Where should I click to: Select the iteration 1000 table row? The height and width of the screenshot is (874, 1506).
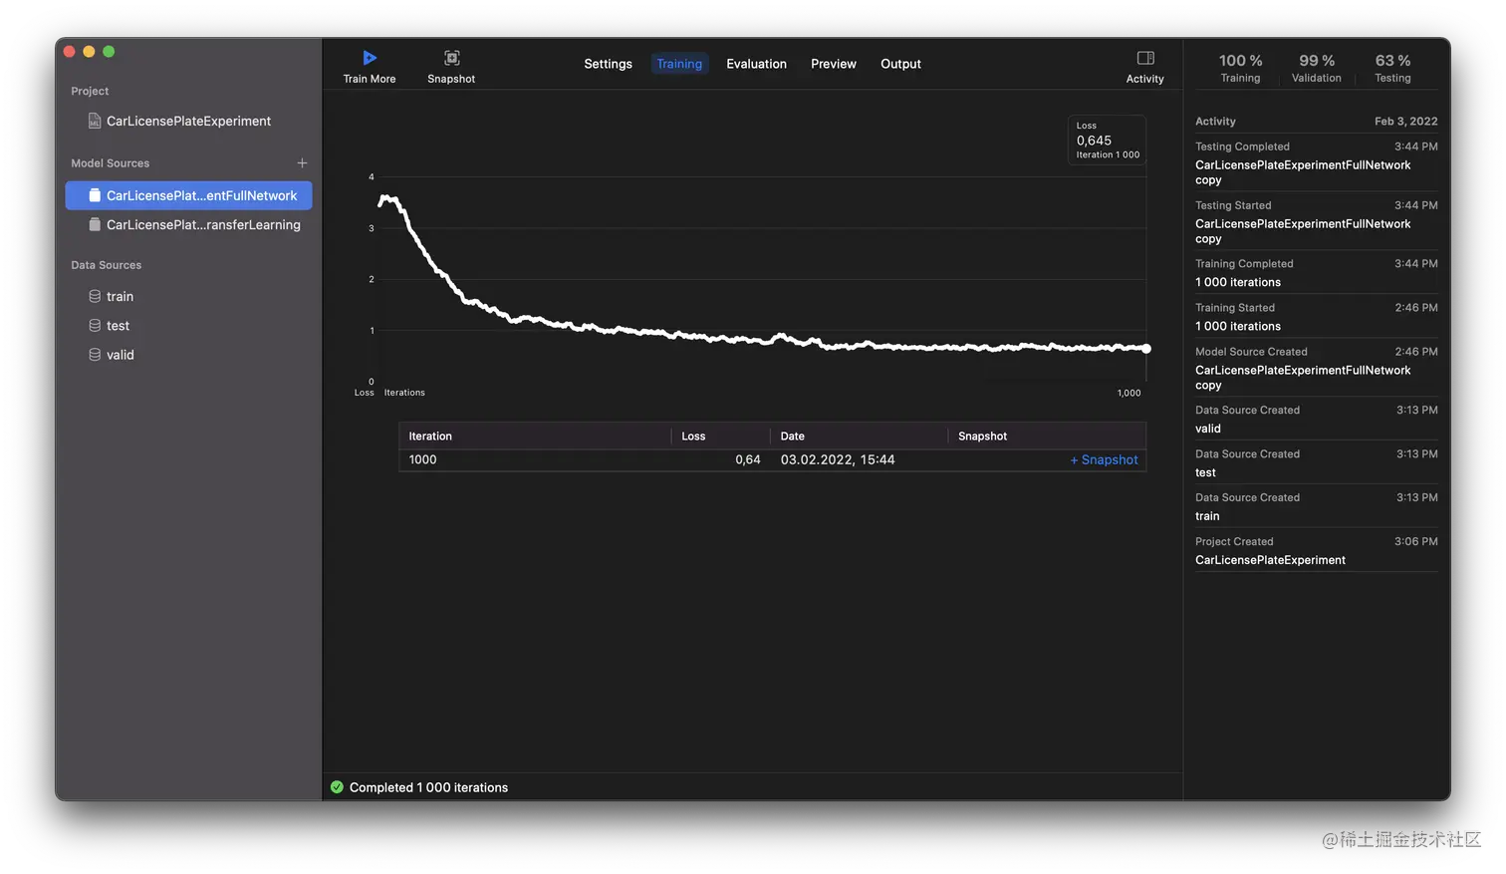point(697,459)
